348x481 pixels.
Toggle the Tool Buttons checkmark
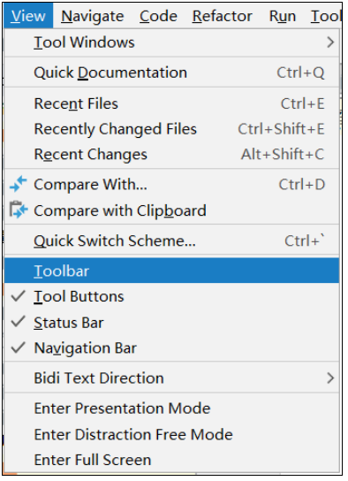(18, 296)
